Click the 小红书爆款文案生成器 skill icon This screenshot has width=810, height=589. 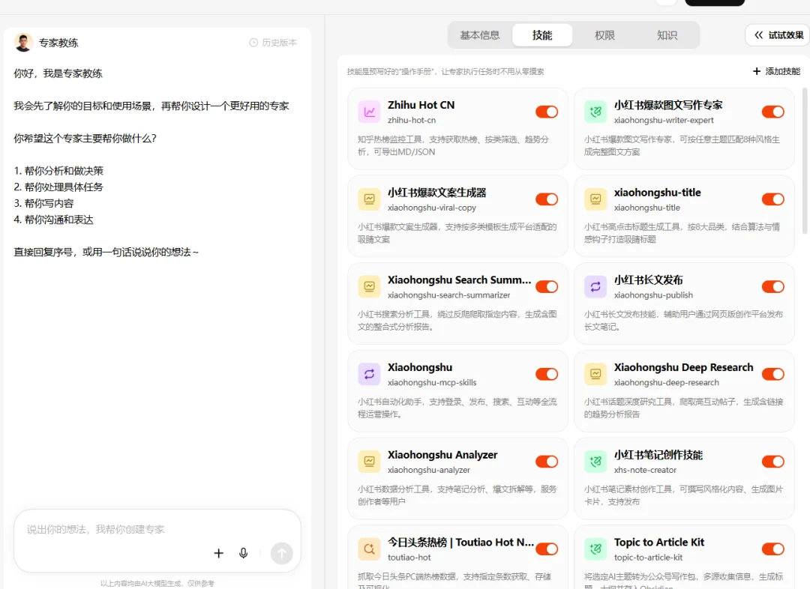click(x=369, y=199)
